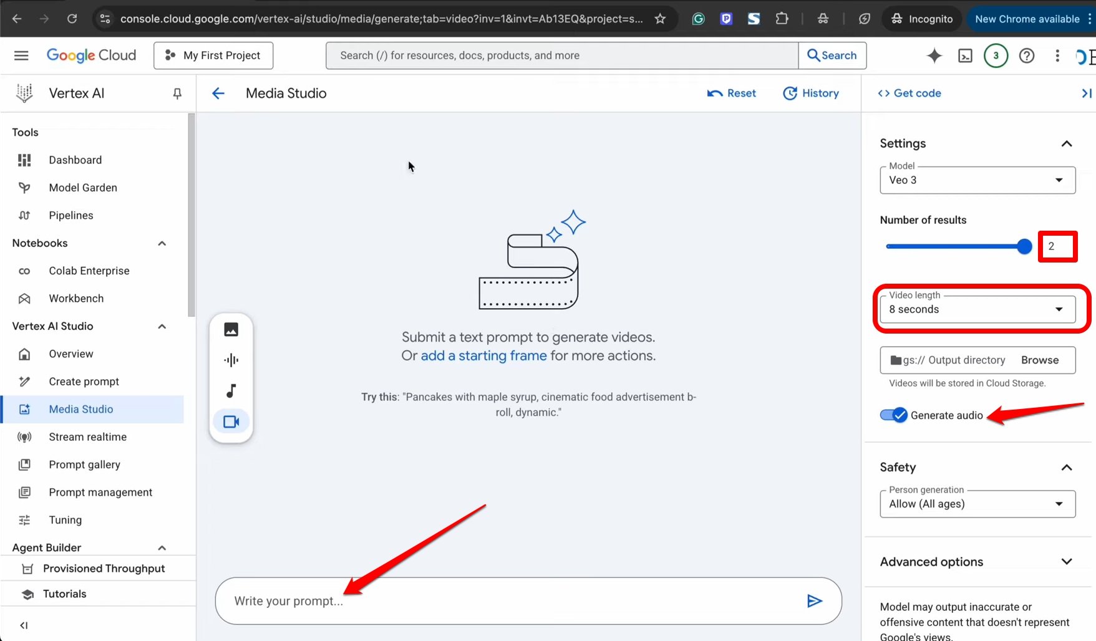The height and width of the screenshot is (641, 1096).
Task: Open Tuning in the sidebar
Action: pyautogui.click(x=92, y=520)
